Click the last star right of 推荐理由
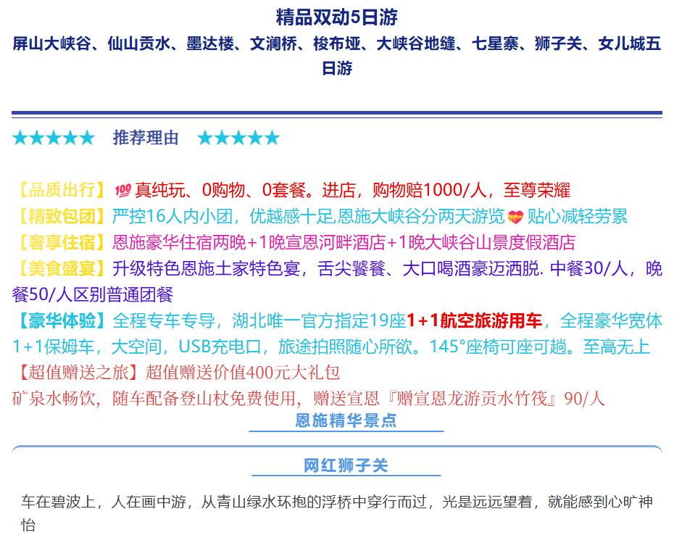Viewport: 674px width, 543px height. click(272, 138)
